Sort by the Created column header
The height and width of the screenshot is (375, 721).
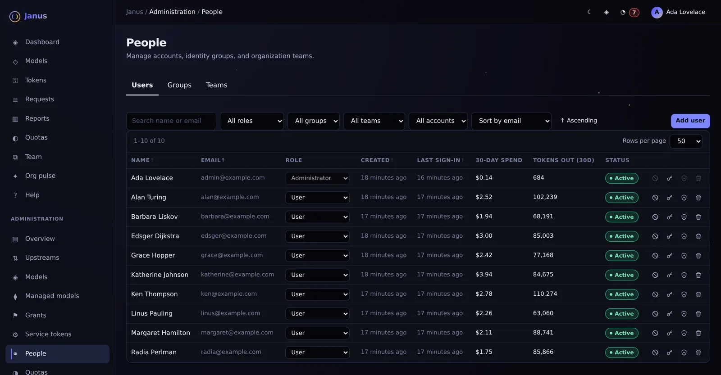(x=377, y=160)
